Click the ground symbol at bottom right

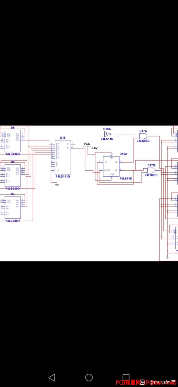tap(167, 257)
